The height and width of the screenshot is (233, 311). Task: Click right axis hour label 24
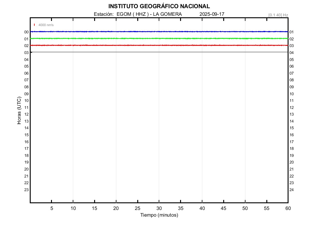292,190
